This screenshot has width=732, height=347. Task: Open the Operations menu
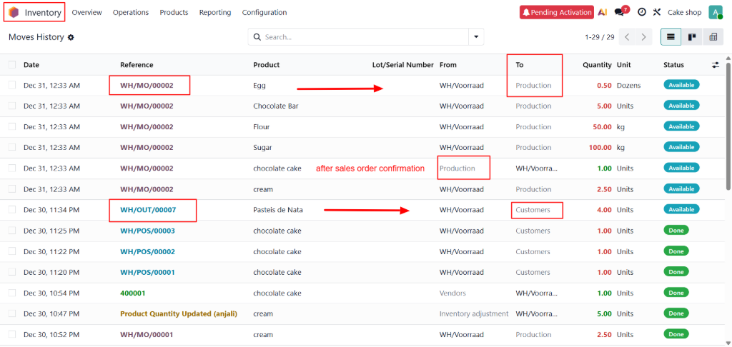pyautogui.click(x=131, y=12)
